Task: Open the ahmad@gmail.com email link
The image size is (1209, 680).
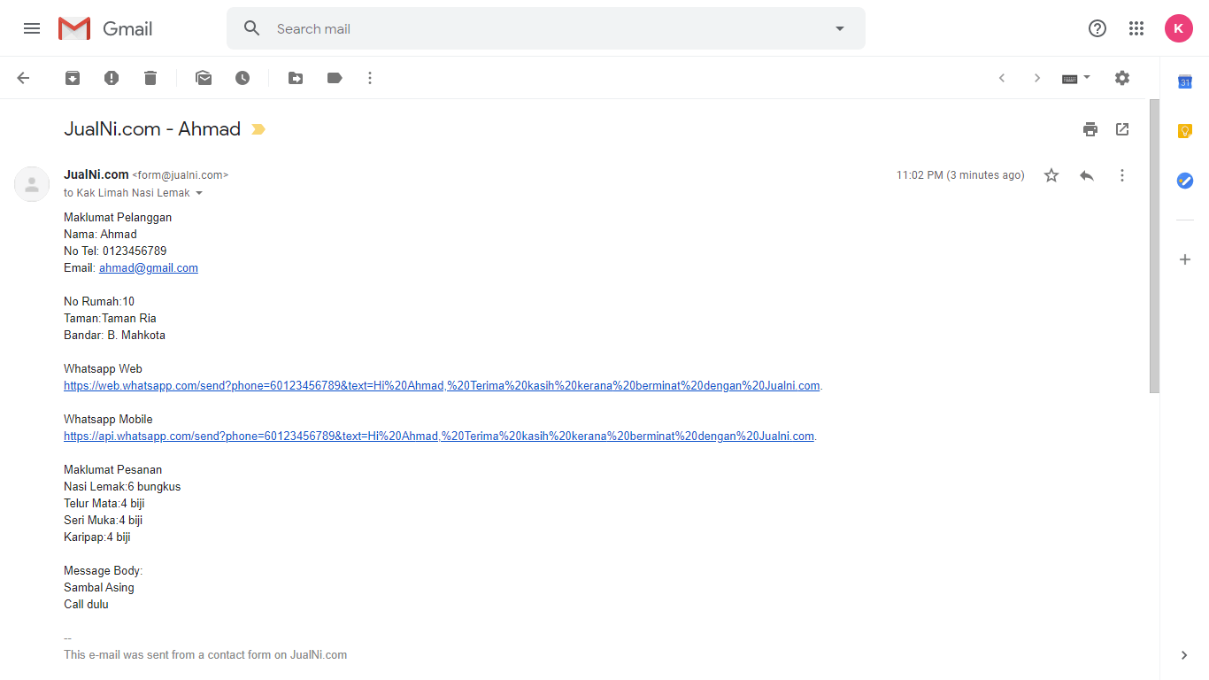Action: [148, 267]
